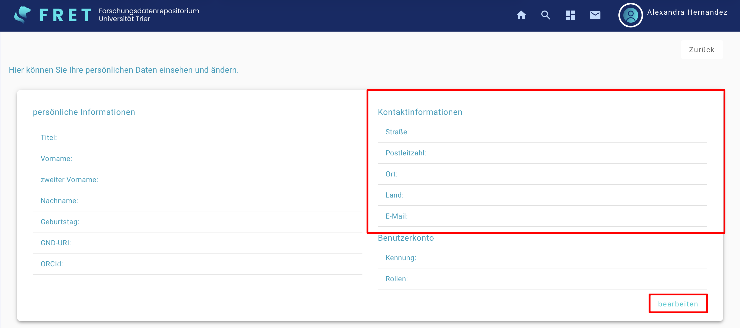Open the mail envelope icon

tap(595, 15)
